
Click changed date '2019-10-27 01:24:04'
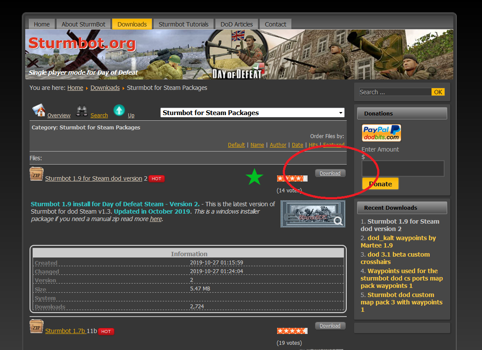pos(216,271)
